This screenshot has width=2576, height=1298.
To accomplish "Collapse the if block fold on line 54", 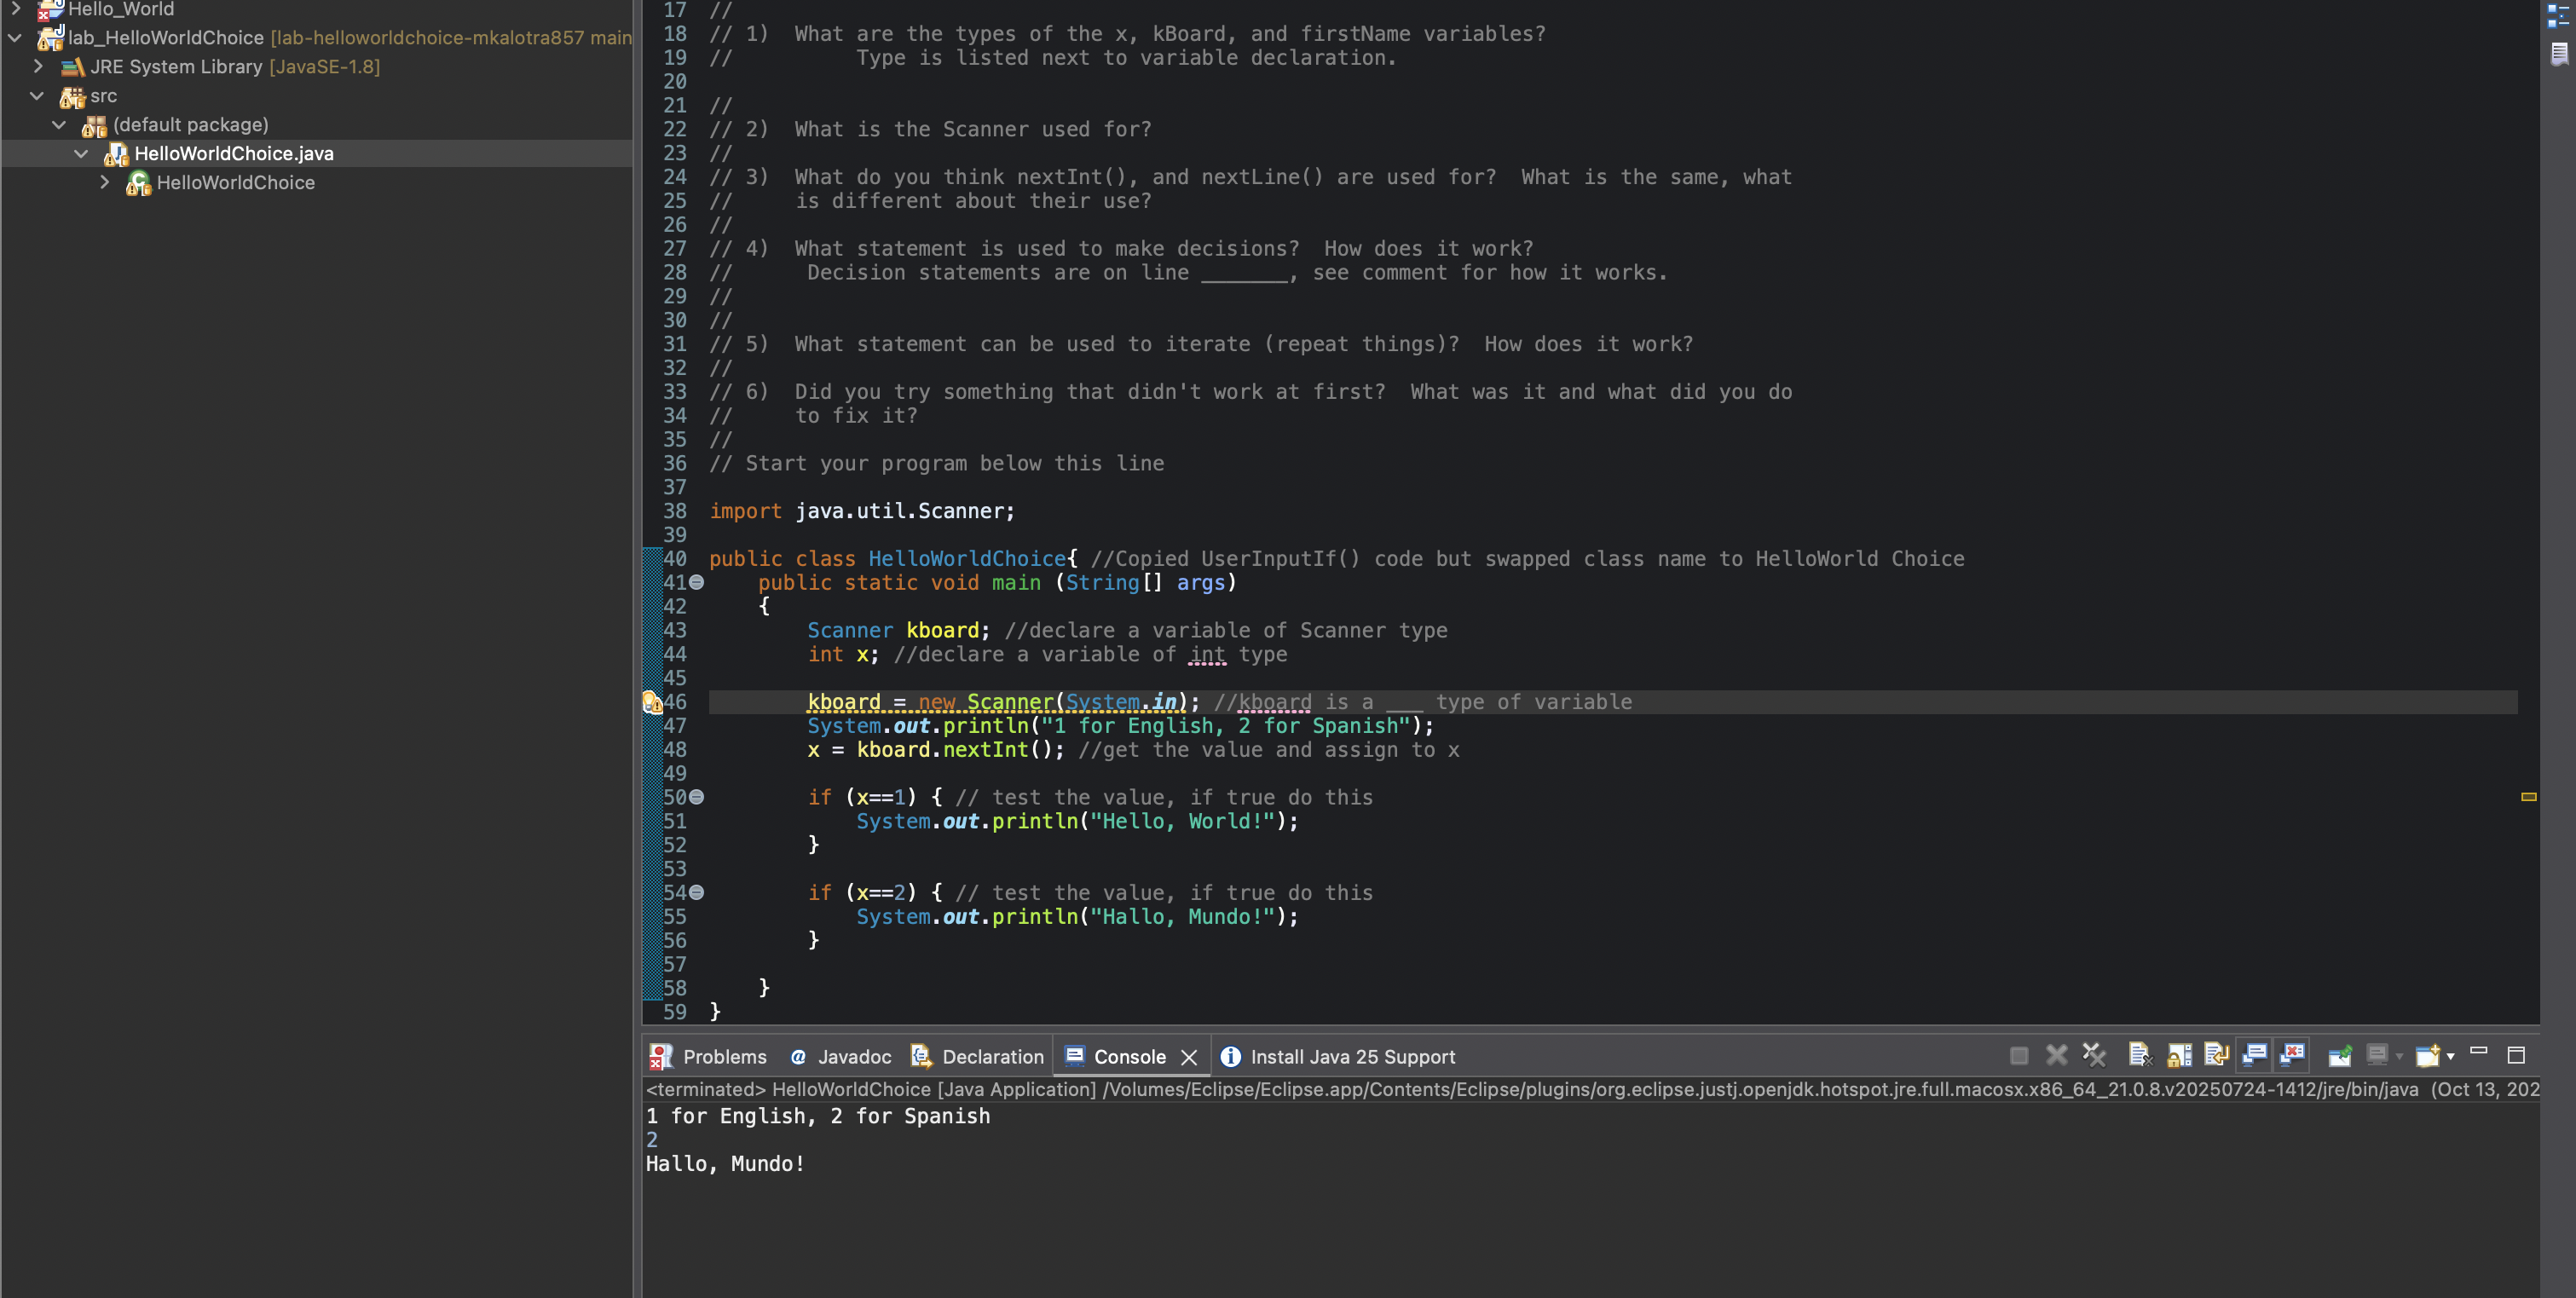I will pos(697,893).
